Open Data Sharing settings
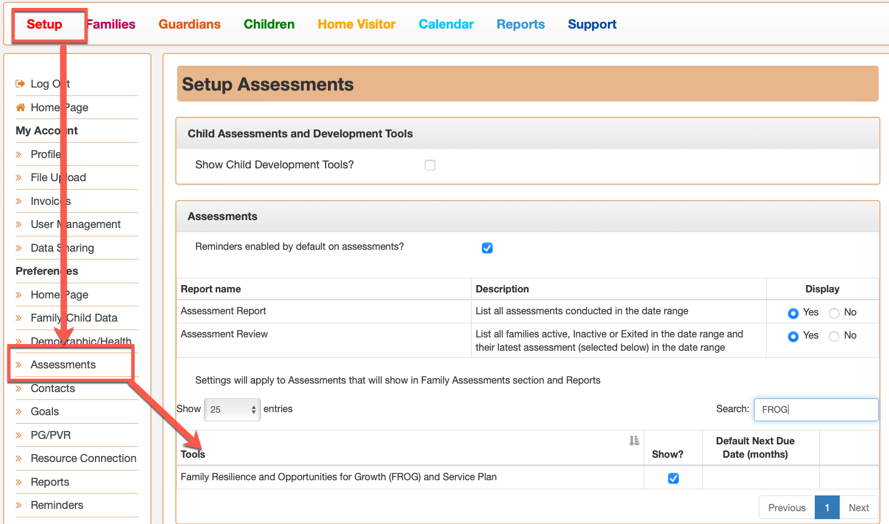 pyautogui.click(x=63, y=248)
